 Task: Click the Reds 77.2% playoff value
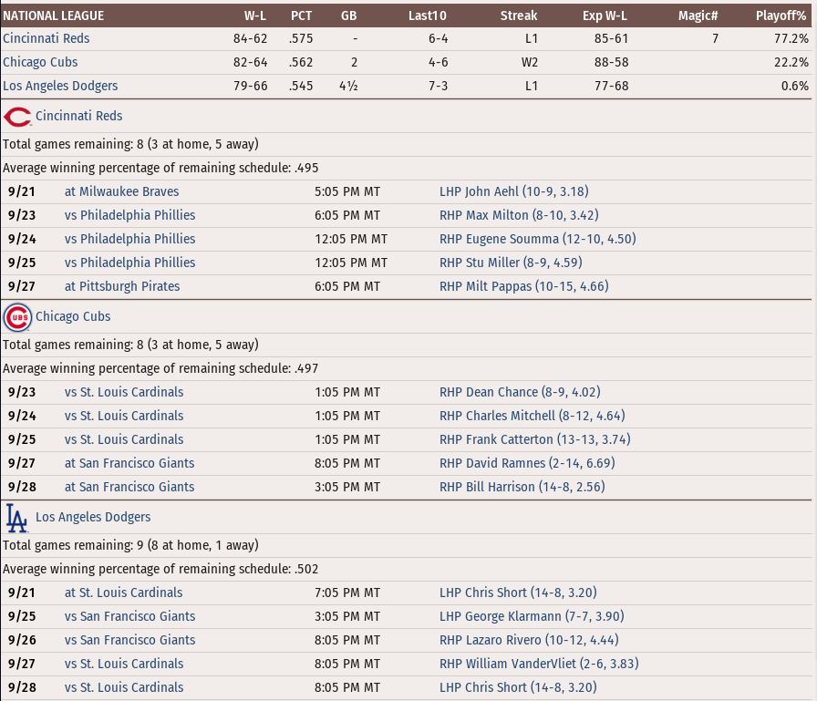click(x=791, y=38)
